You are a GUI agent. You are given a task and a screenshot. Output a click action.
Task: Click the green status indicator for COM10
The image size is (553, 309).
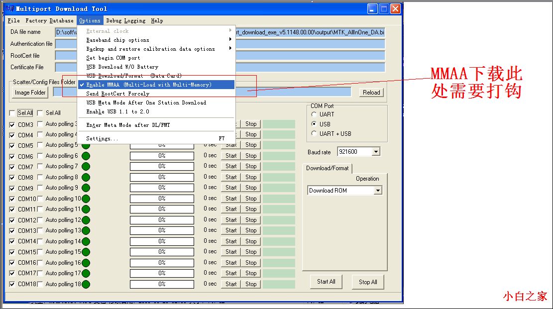click(x=86, y=199)
